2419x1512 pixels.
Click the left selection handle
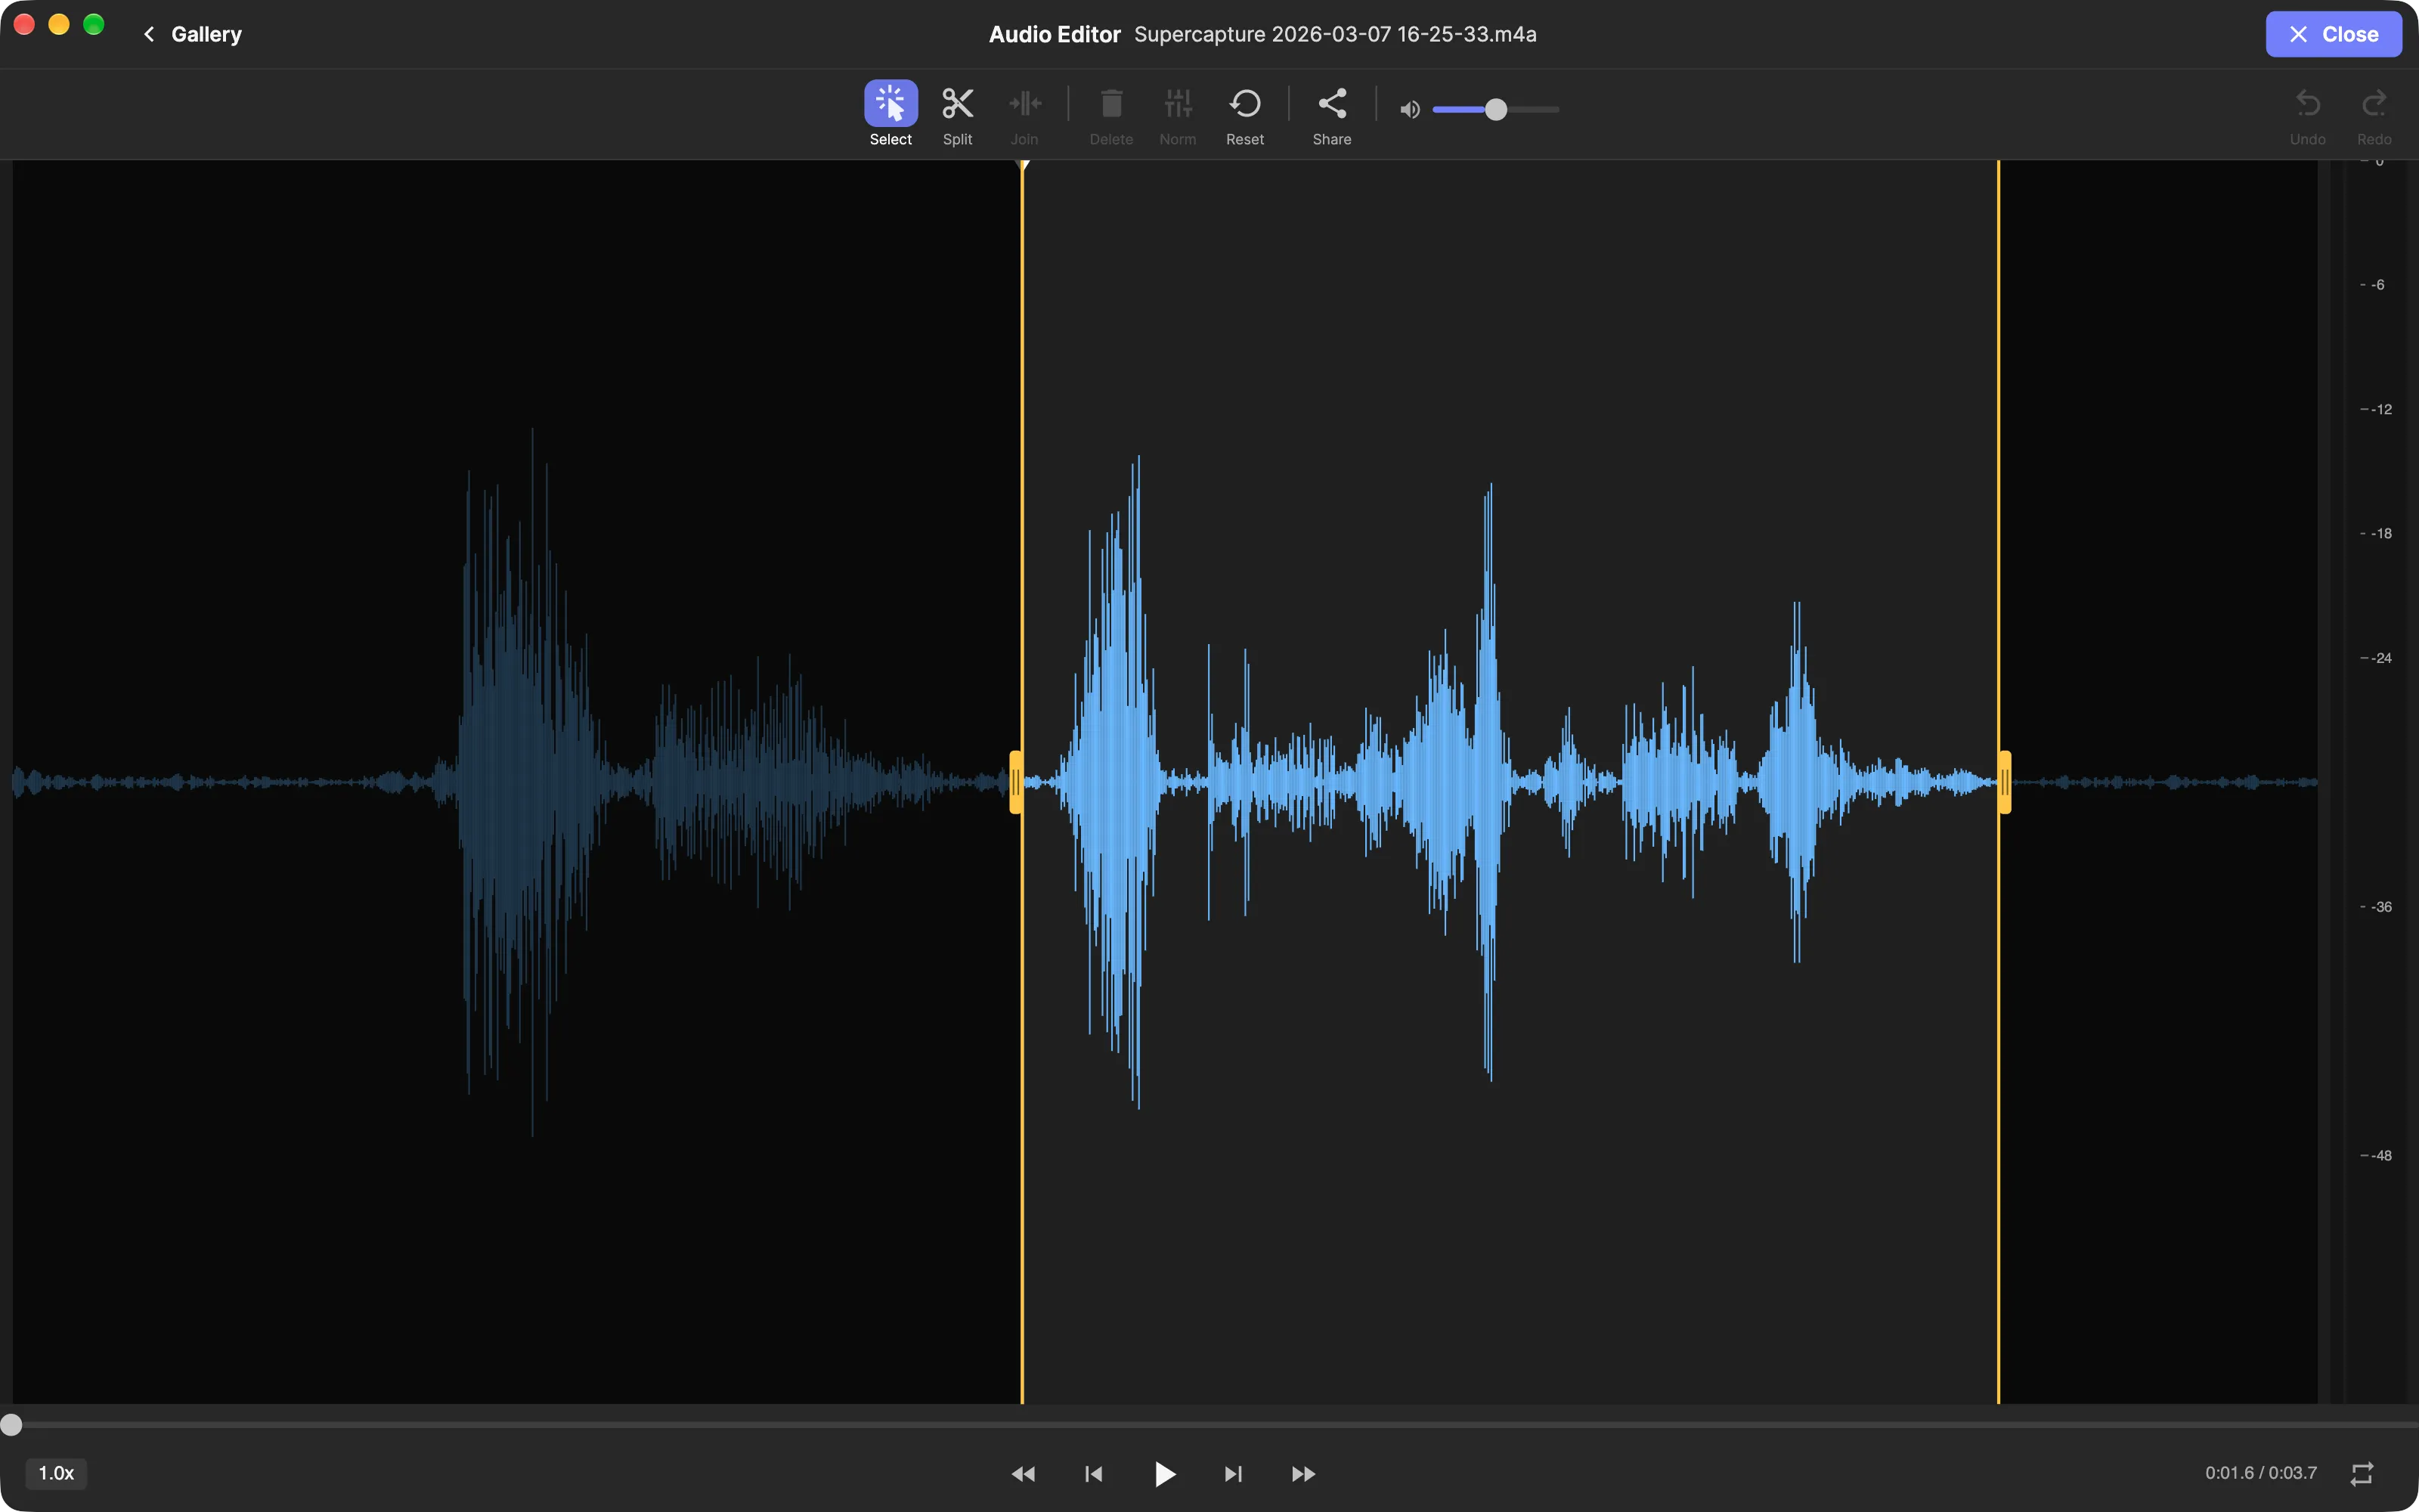tap(1015, 782)
